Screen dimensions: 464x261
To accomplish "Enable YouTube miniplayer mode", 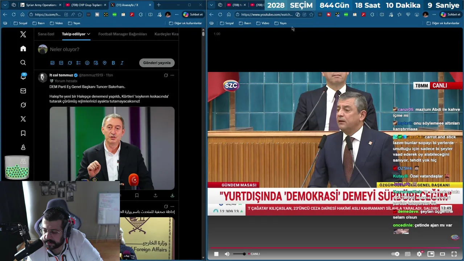I will point(431,254).
